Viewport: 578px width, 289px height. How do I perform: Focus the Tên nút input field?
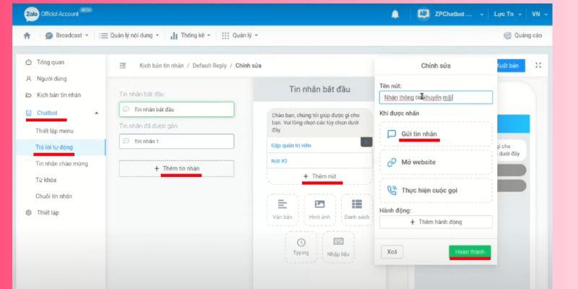(436, 98)
